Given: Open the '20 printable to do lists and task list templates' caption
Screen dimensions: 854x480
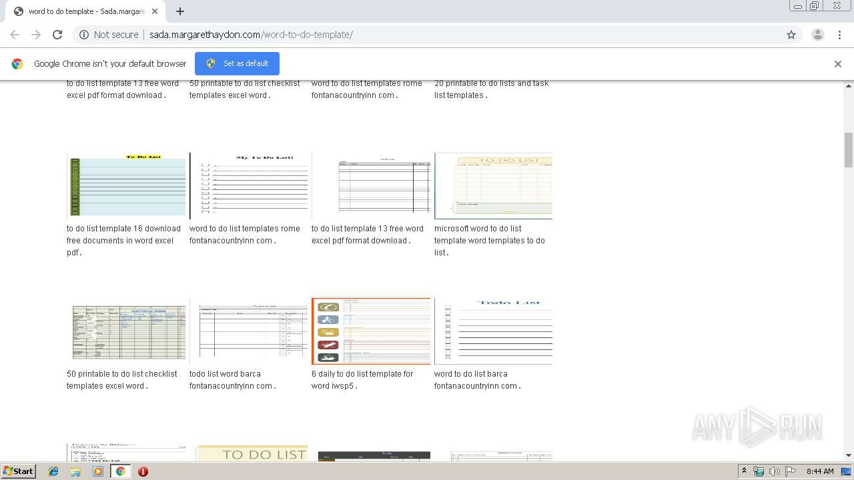Looking at the screenshot, I should [x=492, y=89].
